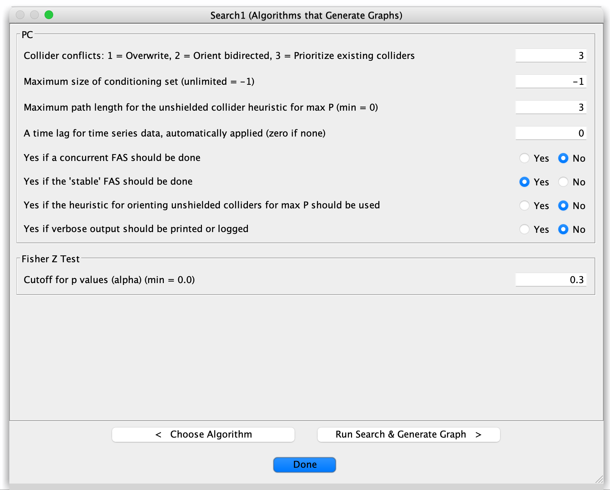Image resolution: width=610 pixels, height=490 pixels.
Task: Run Search & Generate Graph
Action: (x=408, y=434)
